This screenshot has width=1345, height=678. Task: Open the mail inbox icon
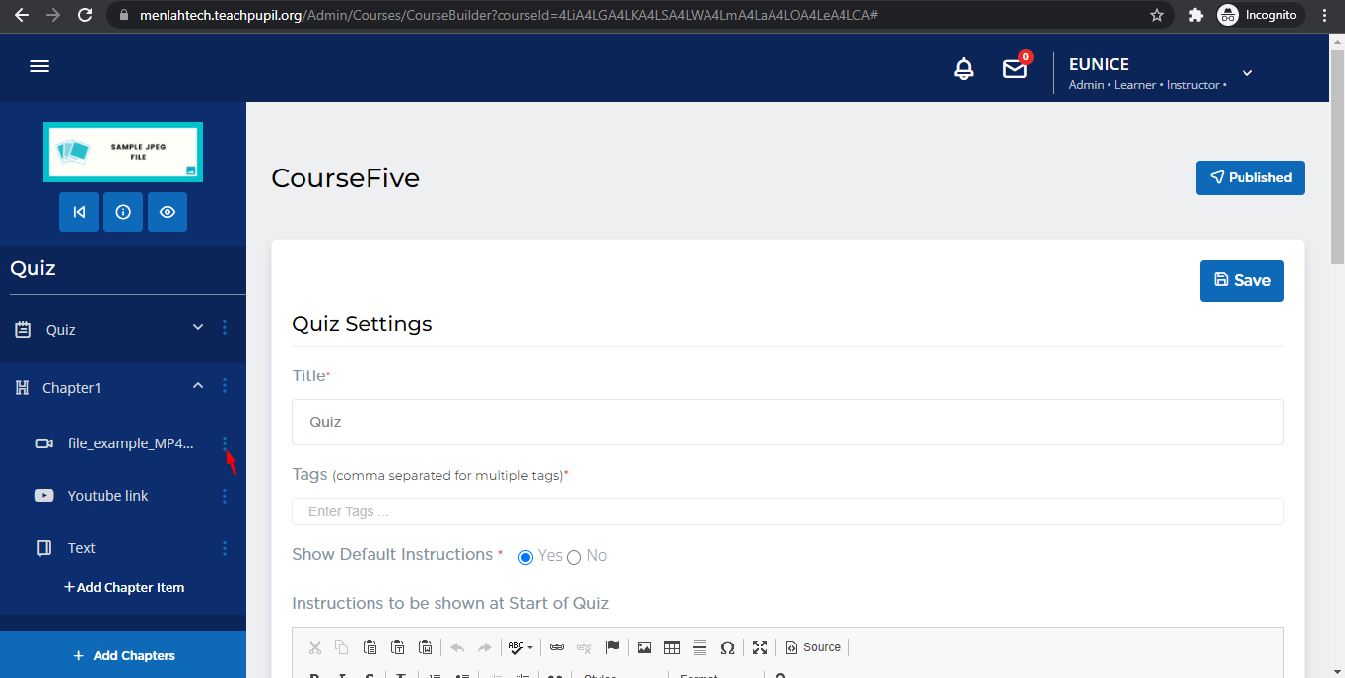coord(1014,69)
